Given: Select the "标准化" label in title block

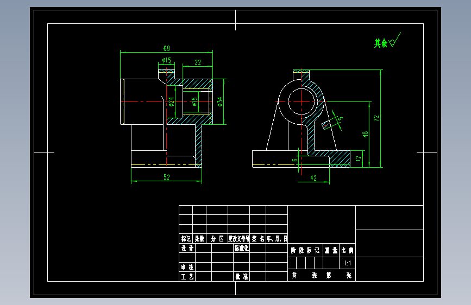Looking at the screenshot, I should pyautogui.click(x=242, y=248).
